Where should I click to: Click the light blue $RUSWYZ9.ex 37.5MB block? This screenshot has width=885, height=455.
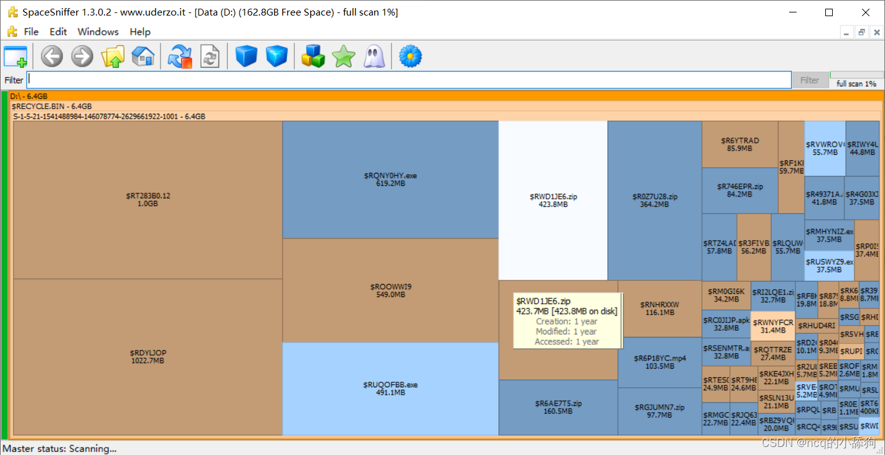(x=829, y=265)
